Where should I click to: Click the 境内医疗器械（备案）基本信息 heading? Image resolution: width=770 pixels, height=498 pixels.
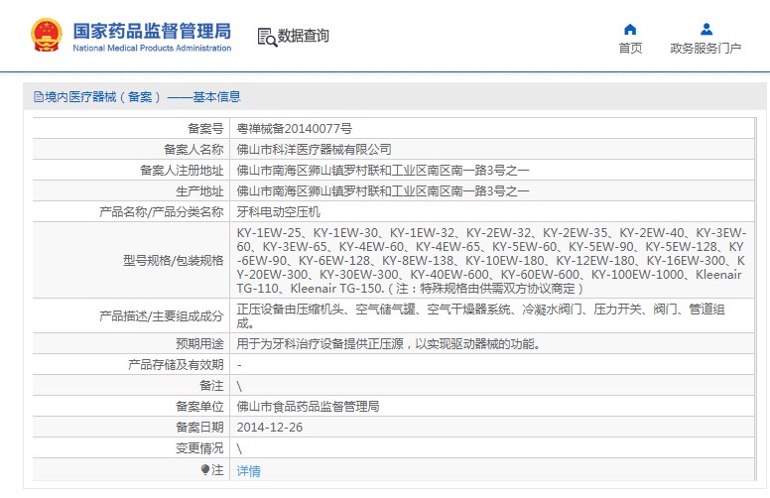(143, 97)
